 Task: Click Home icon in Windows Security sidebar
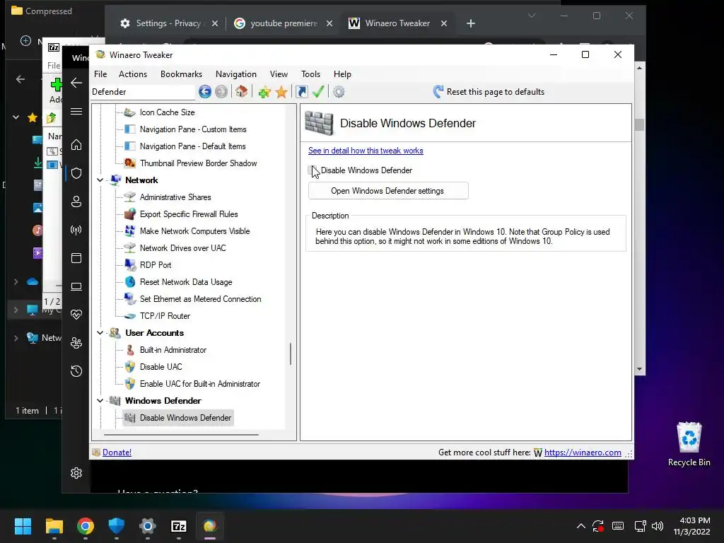tap(76, 145)
